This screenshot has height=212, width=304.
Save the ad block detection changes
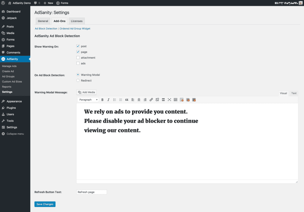(45, 204)
